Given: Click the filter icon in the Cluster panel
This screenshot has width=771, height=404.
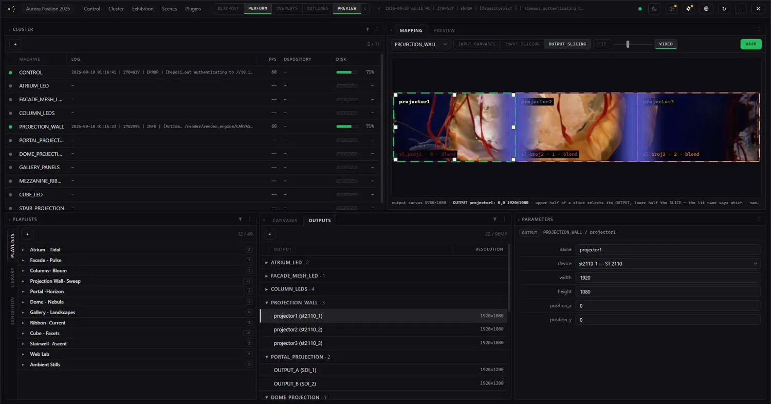Looking at the screenshot, I should click(x=368, y=29).
